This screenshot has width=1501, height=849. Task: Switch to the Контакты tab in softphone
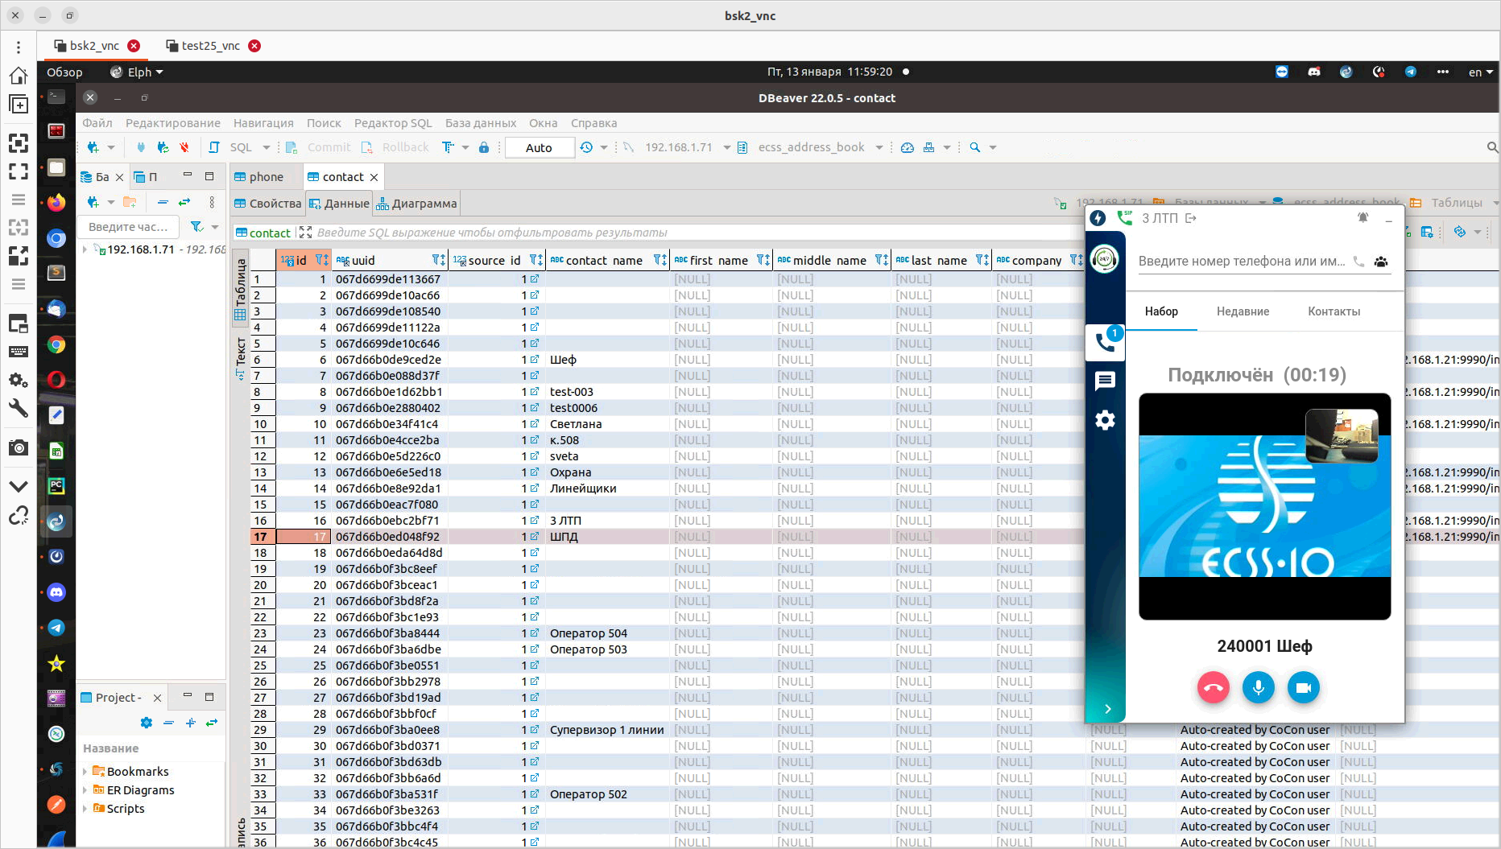pos(1334,311)
